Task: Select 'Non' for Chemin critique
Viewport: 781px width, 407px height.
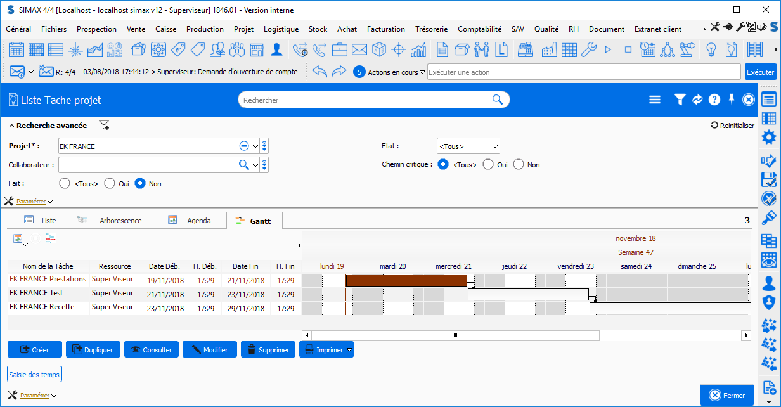Action: click(x=519, y=165)
